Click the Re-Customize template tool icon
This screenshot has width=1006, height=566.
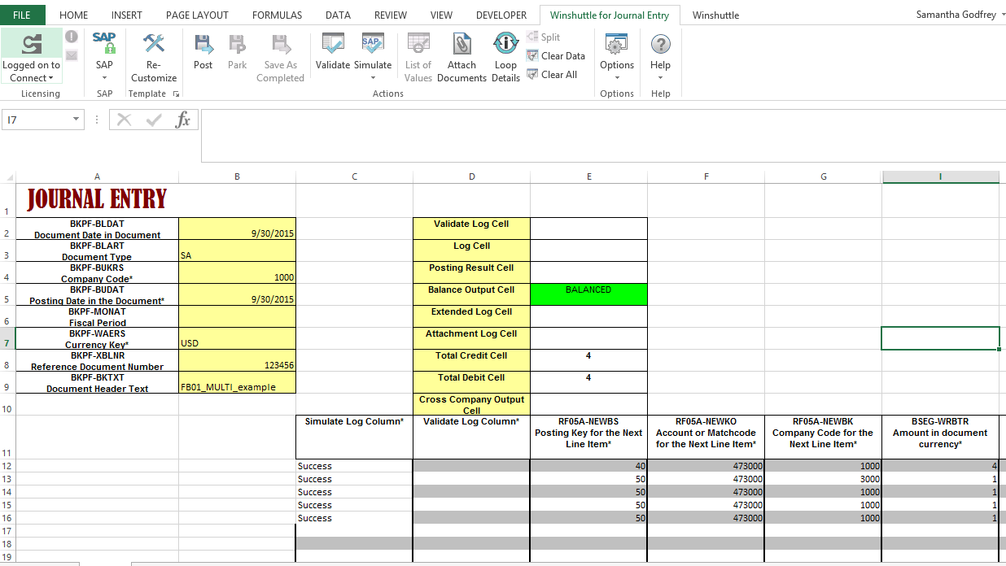pyautogui.click(x=153, y=43)
